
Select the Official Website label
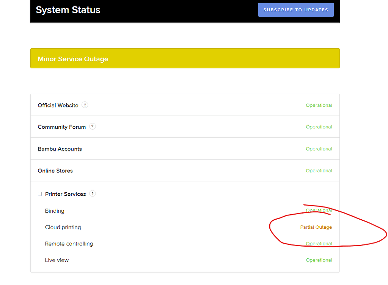point(58,105)
